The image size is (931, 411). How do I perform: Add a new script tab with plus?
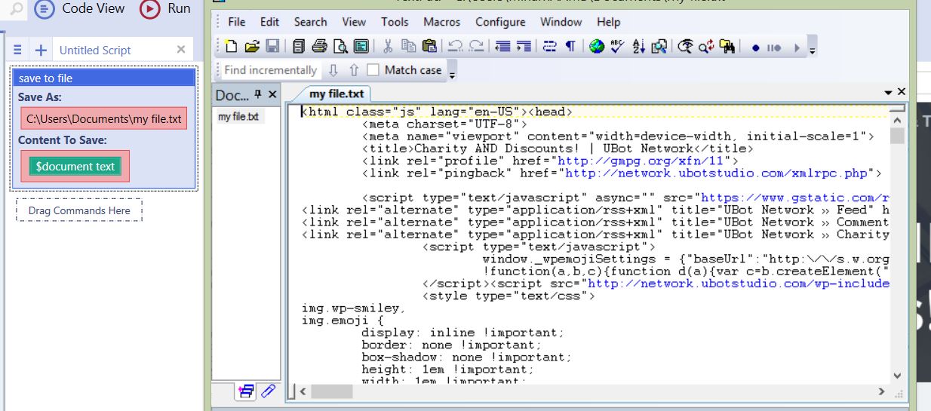click(x=41, y=50)
